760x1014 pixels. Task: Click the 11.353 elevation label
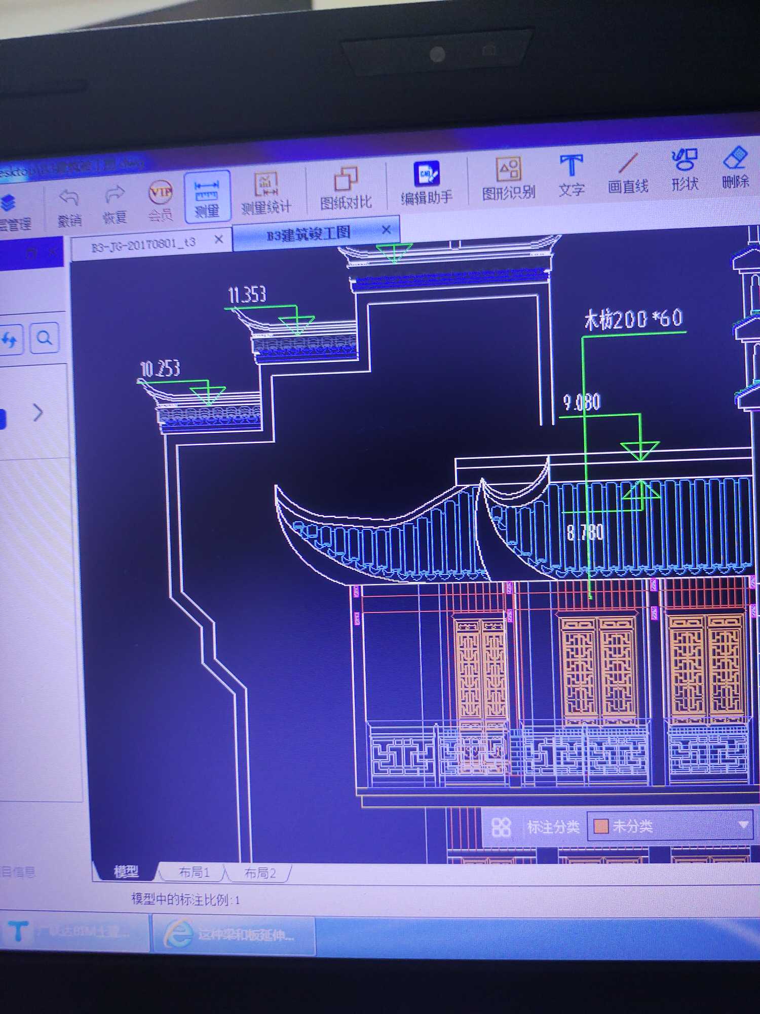[247, 295]
